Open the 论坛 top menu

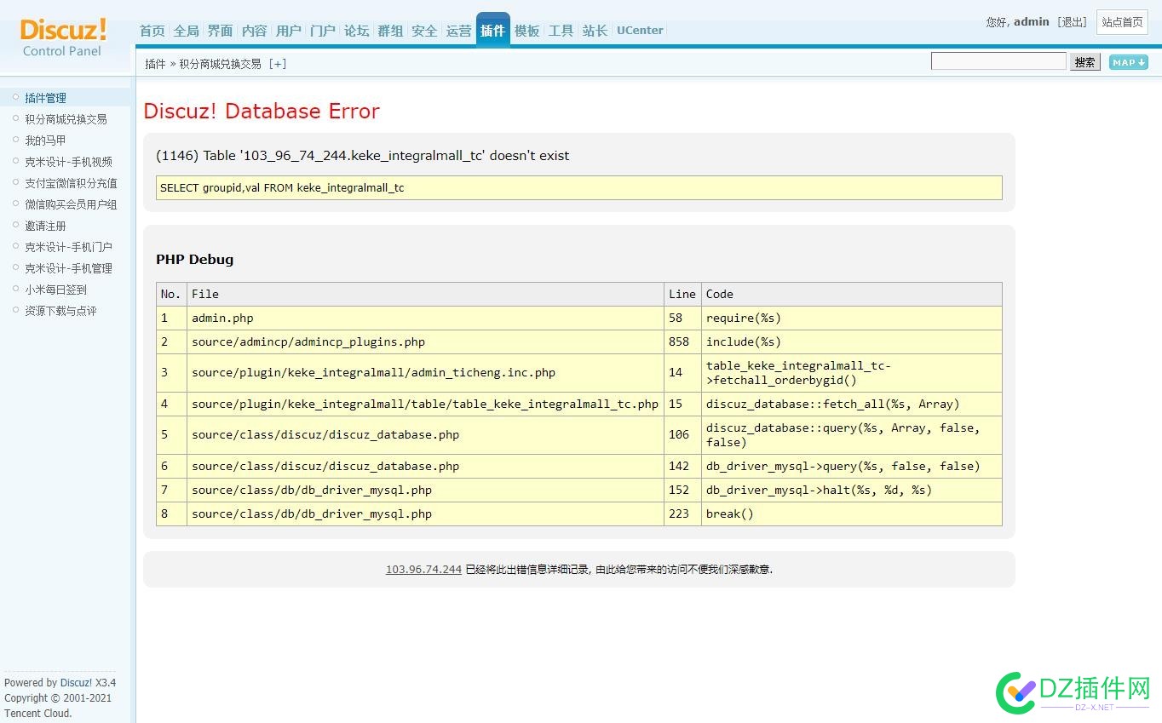point(357,31)
